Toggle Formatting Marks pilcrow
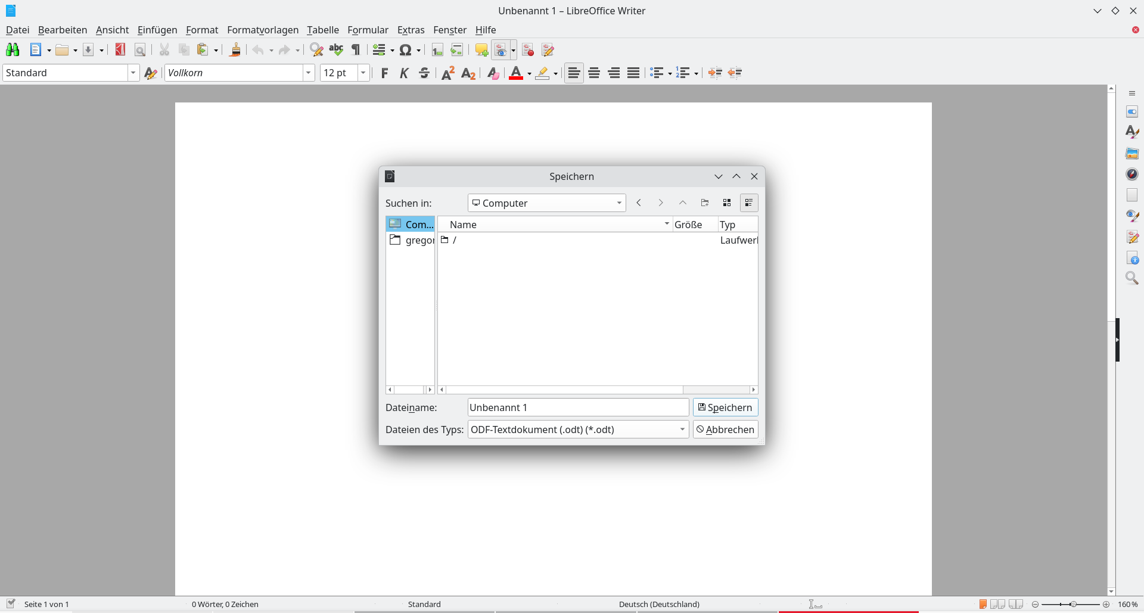This screenshot has width=1144, height=613. coord(356,50)
